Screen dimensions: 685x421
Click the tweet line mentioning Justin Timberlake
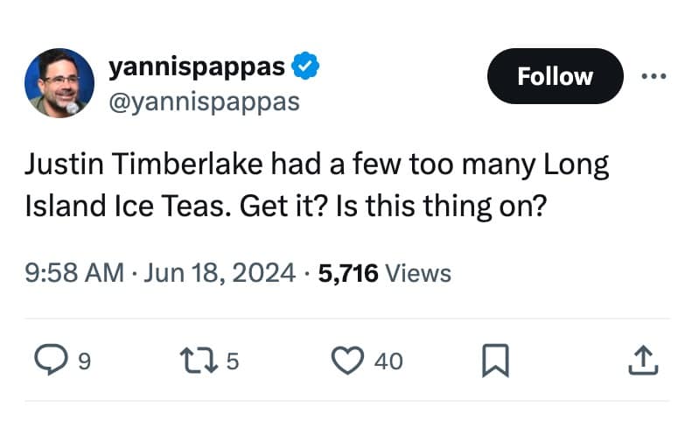point(316,165)
